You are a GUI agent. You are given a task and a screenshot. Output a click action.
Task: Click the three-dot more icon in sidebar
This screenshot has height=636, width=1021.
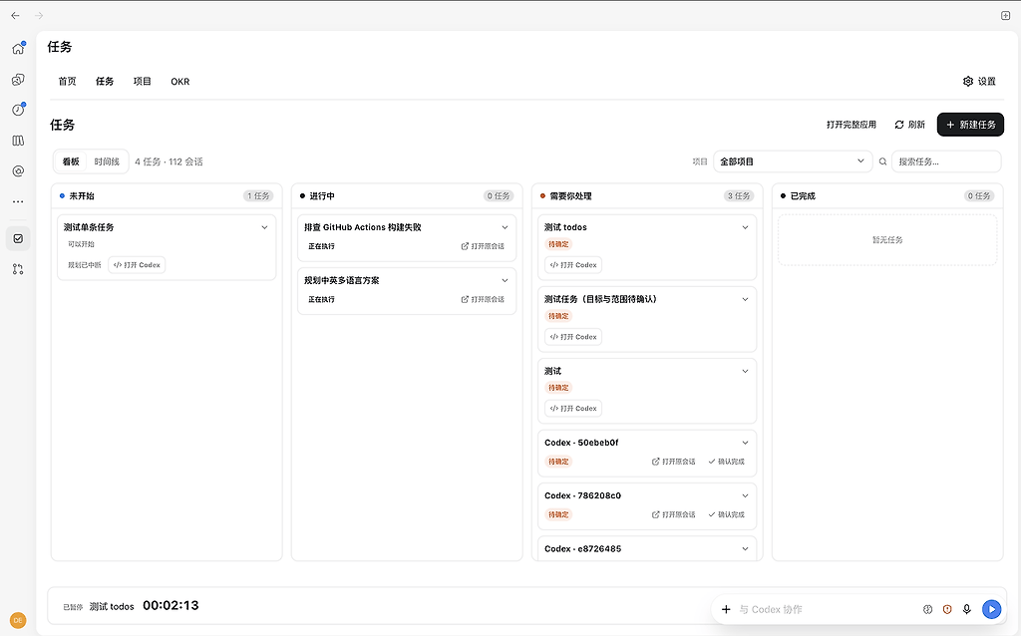(18, 201)
